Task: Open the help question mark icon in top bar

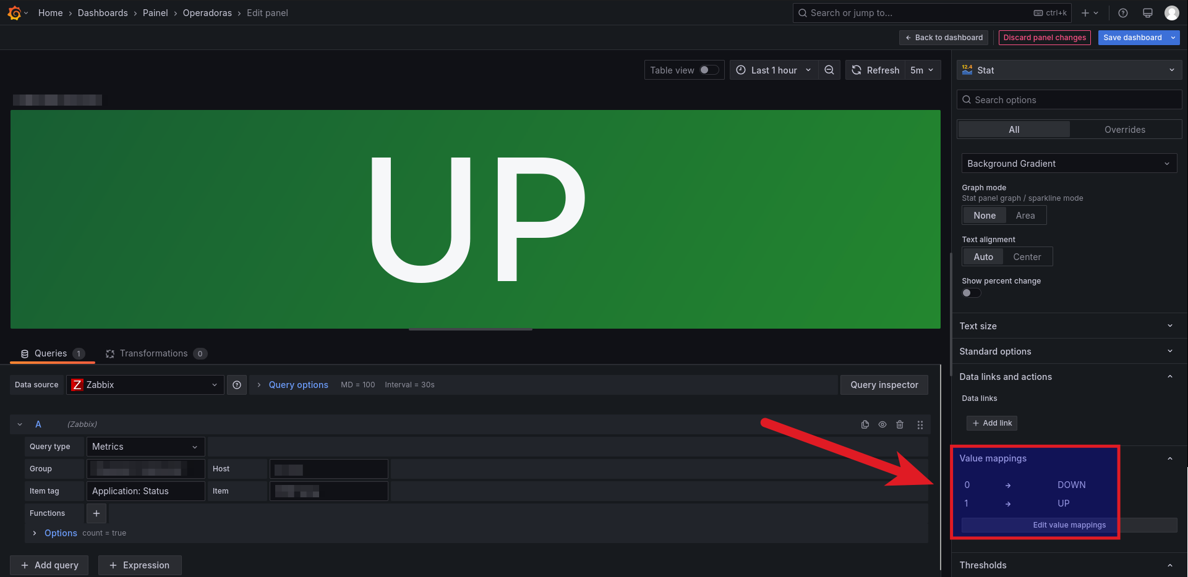Action: [1123, 13]
